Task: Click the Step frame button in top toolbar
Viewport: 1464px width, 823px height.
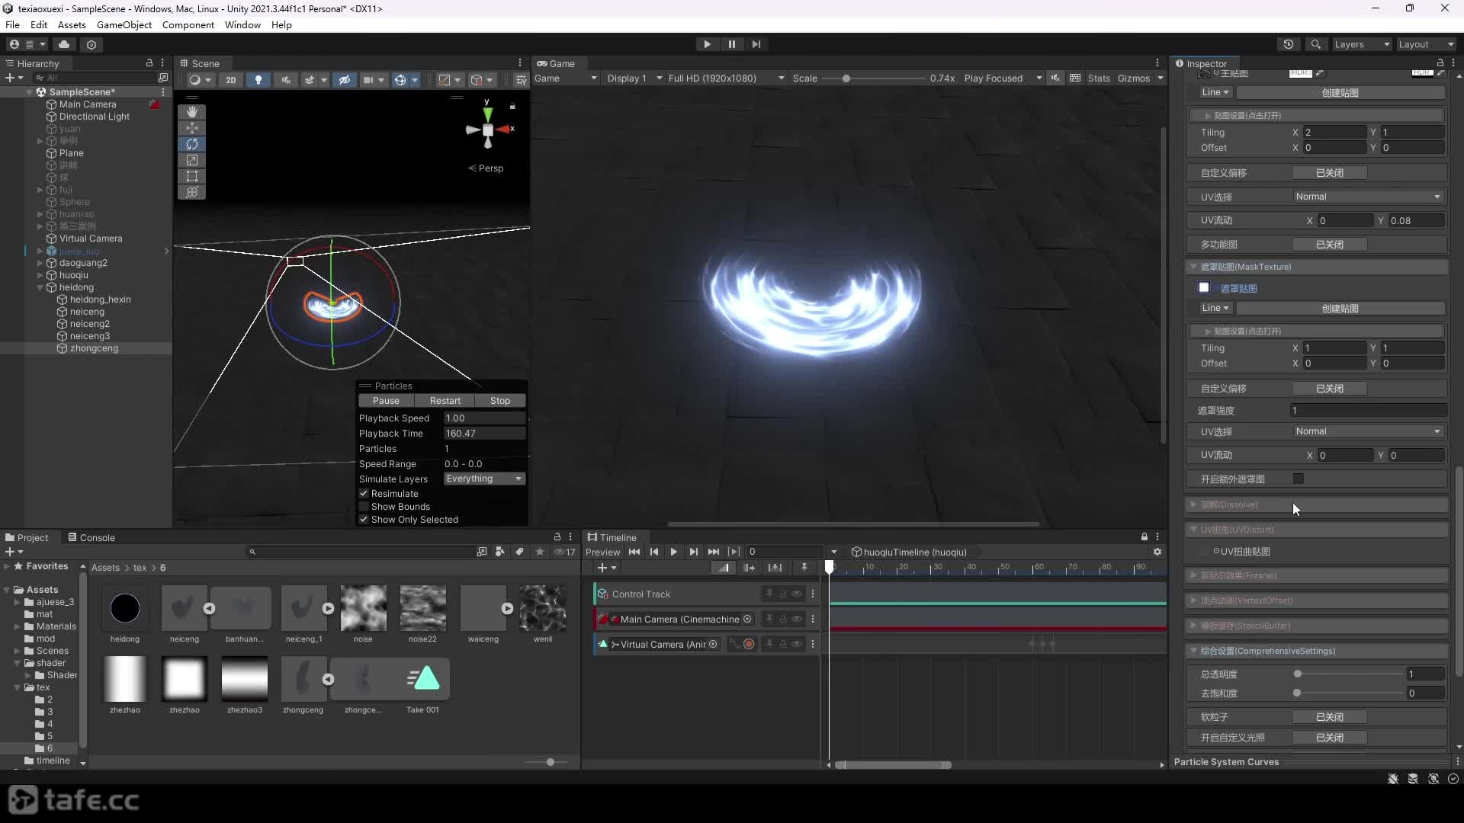Action: pyautogui.click(x=756, y=44)
